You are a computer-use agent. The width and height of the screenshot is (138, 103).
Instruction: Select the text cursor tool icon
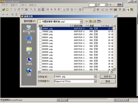tap(35, 9)
